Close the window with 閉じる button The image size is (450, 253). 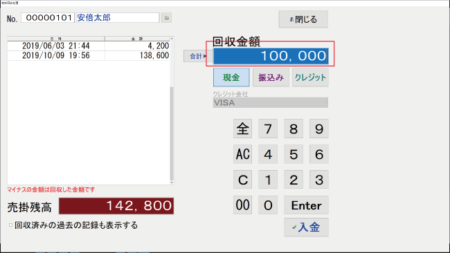tap(303, 19)
